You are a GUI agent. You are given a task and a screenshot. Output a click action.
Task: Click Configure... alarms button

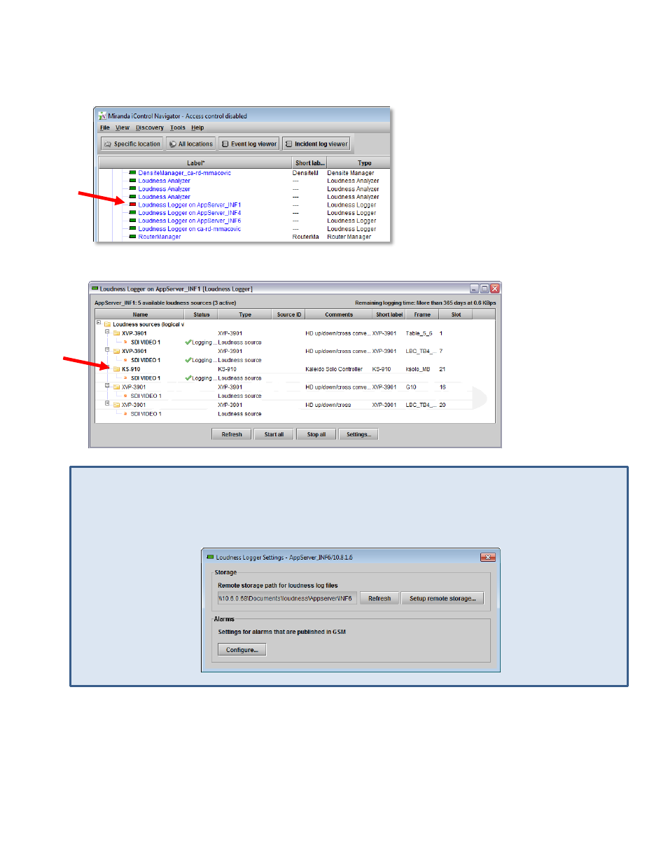point(242,650)
